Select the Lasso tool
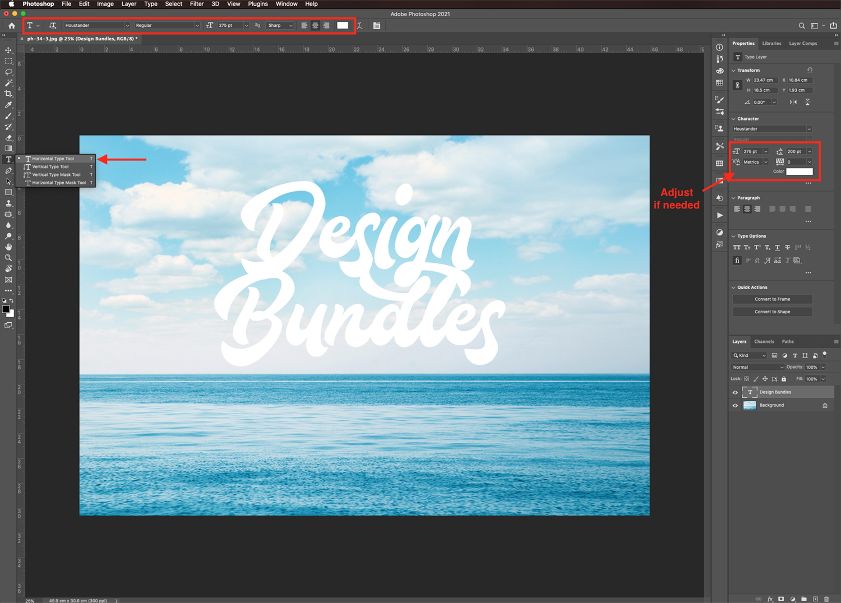This screenshot has width=841, height=603. coord(8,72)
